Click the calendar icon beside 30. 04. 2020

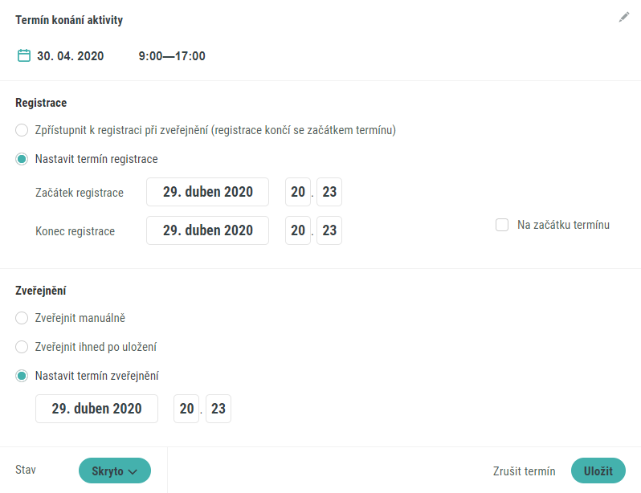tap(24, 55)
